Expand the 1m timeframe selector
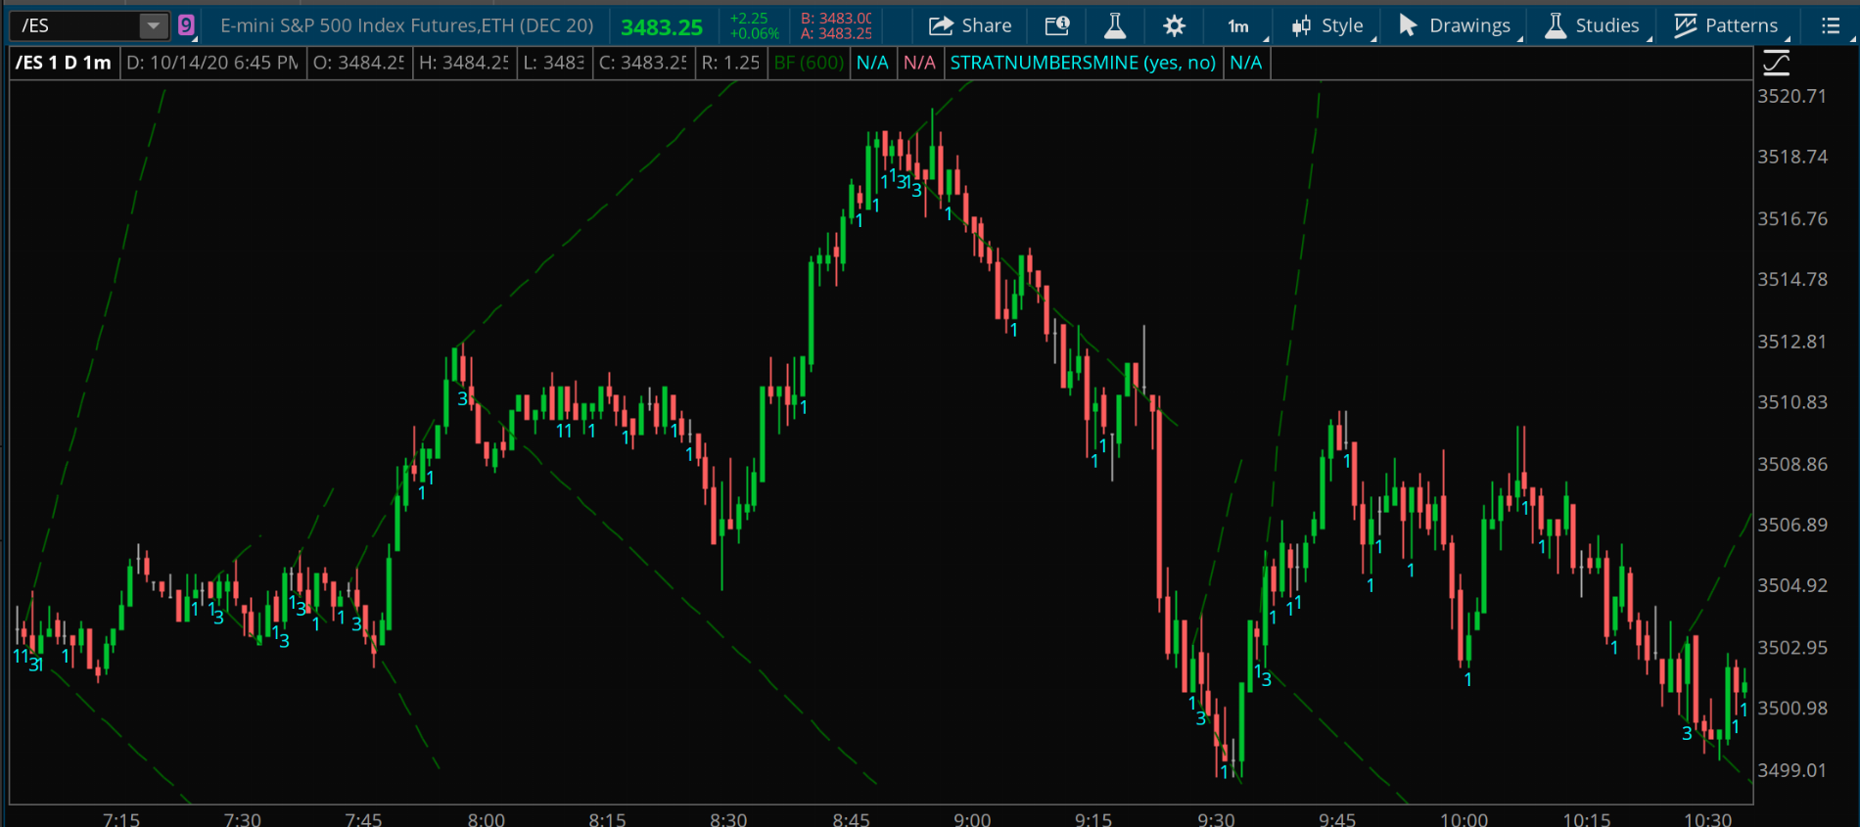This screenshot has width=1860, height=827. click(1239, 25)
